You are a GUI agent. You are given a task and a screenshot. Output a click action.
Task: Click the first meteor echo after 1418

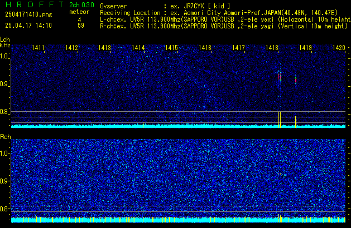coord(280,76)
